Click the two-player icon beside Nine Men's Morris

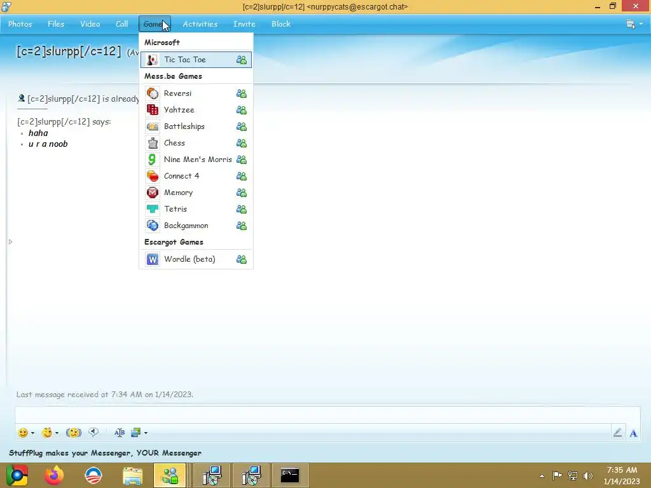(x=241, y=159)
